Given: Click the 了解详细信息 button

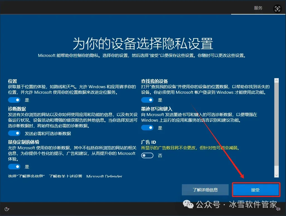Looking at the screenshot, I should 205,190.
